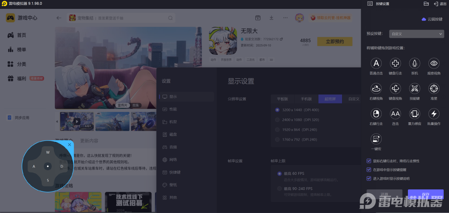This screenshot has width=449, height=213.
Task: Select the 技能键 crossed swords icon
Action: [x=415, y=88]
